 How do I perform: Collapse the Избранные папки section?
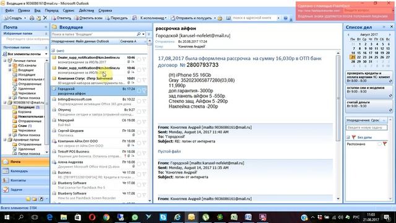[x=46, y=33]
